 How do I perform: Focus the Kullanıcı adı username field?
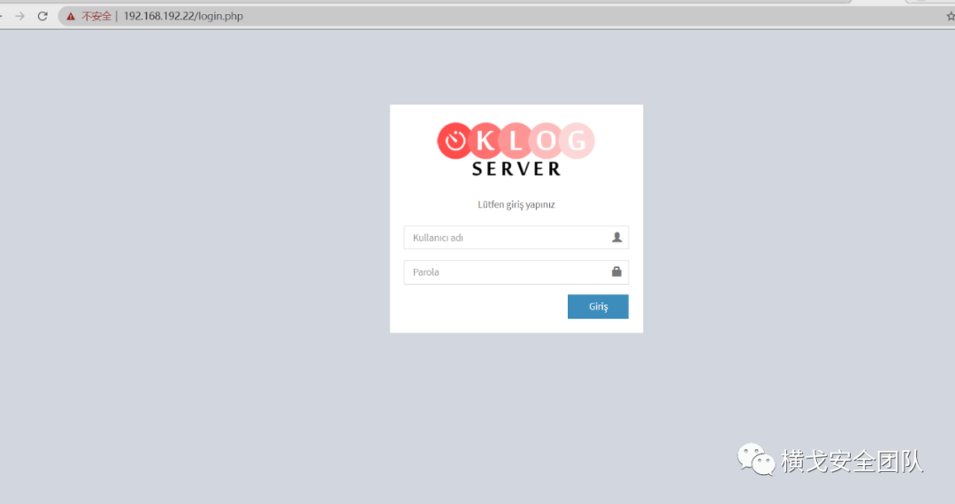coord(516,237)
